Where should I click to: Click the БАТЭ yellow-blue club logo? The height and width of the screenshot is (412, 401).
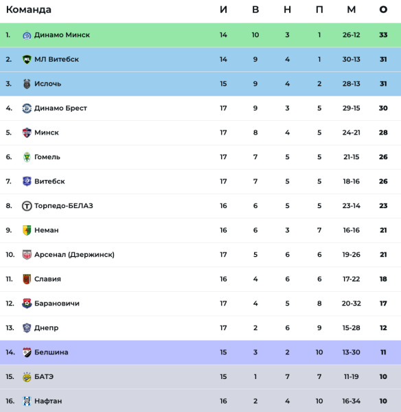pyautogui.click(x=27, y=377)
